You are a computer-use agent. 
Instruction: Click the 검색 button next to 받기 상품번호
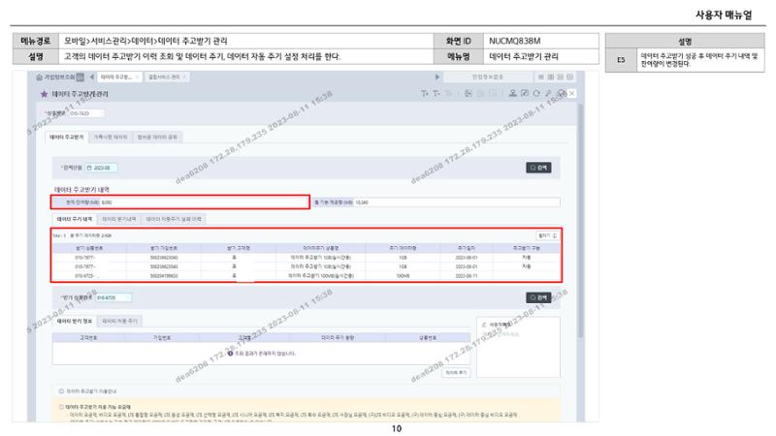pyautogui.click(x=538, y=297)
